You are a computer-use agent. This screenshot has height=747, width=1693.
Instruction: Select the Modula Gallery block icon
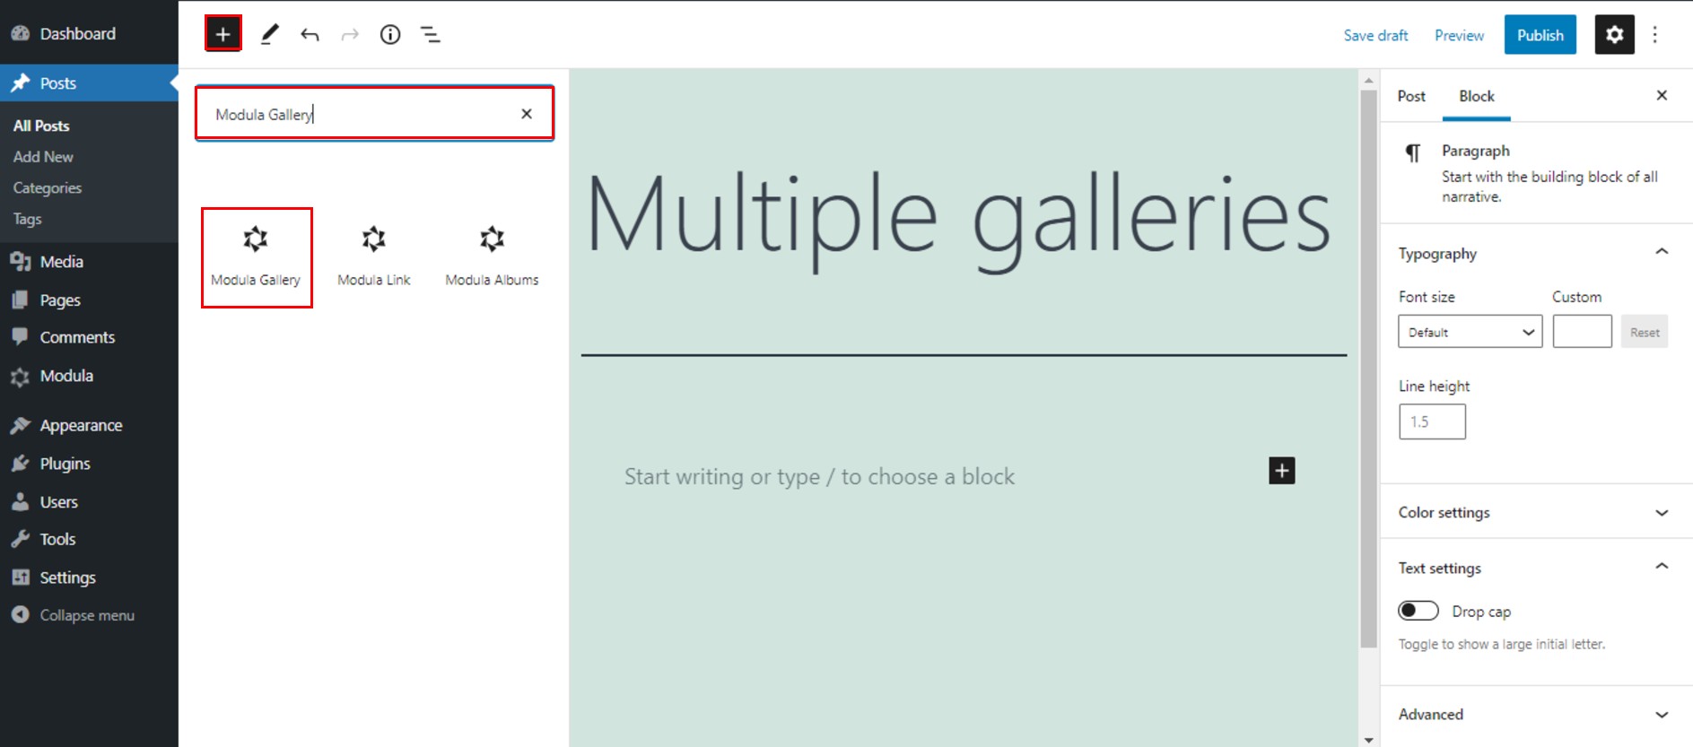coord(257,256)
